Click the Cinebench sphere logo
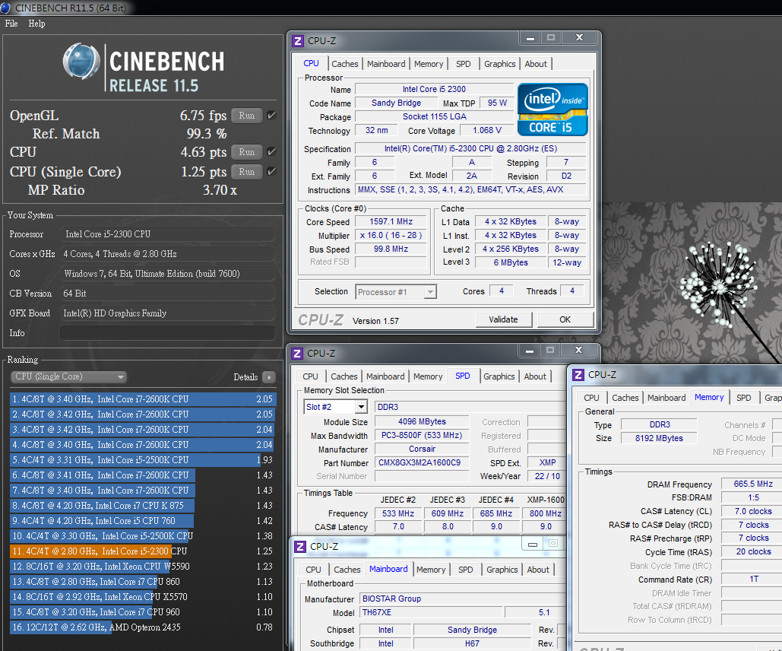 point(81,62)
